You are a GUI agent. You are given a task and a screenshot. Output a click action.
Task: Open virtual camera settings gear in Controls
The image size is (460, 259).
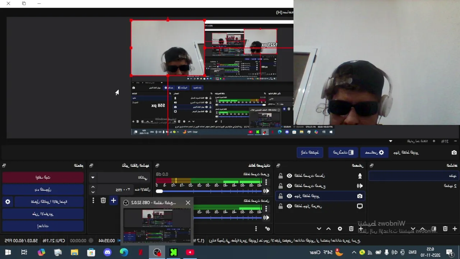[8, 202]
